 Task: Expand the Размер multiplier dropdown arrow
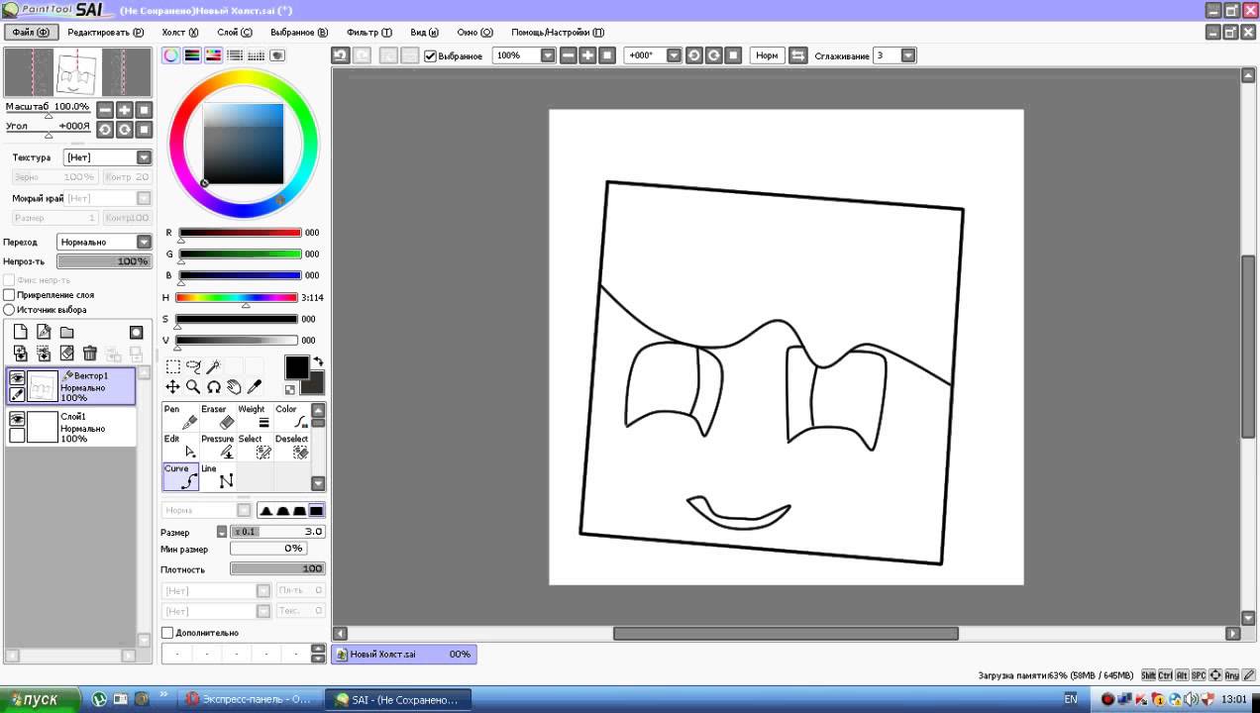[x=222, y=532]
